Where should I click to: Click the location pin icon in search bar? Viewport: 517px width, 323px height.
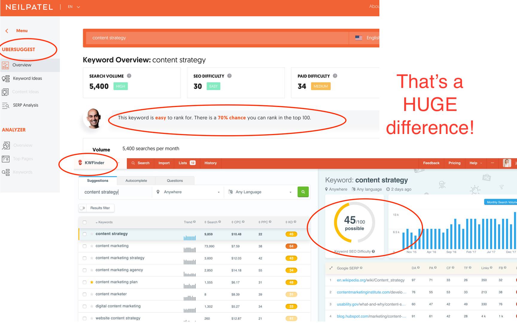tap(158, 192)
